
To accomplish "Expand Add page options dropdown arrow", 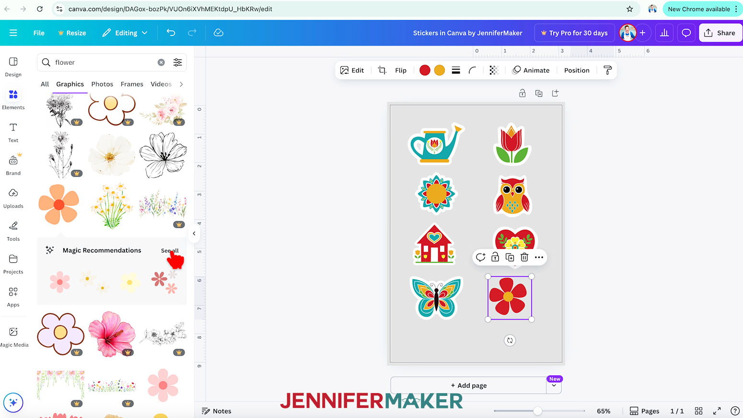I will click(554, 385).
